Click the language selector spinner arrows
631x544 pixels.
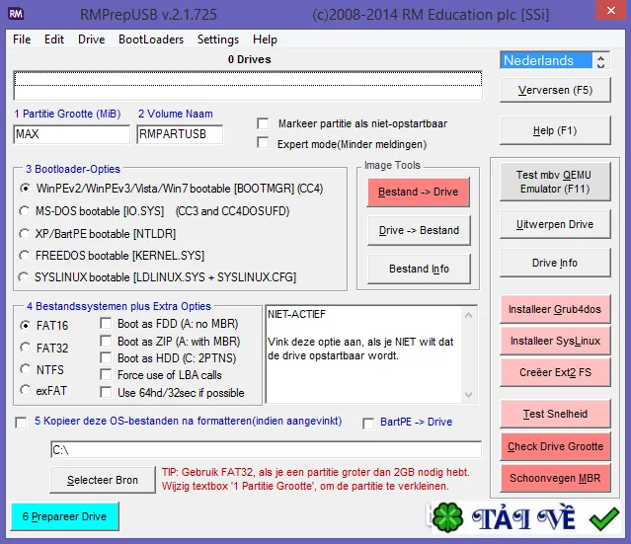click(600, 61)
